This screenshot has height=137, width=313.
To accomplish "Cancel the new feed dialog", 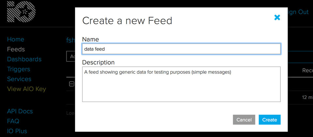I will (244, 120).
